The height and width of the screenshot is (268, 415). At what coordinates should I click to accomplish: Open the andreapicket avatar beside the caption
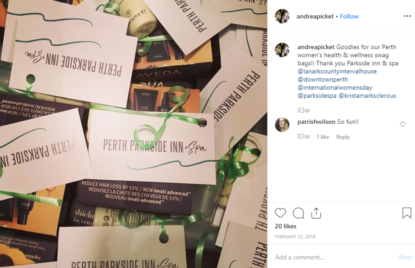tap(282, 49)
